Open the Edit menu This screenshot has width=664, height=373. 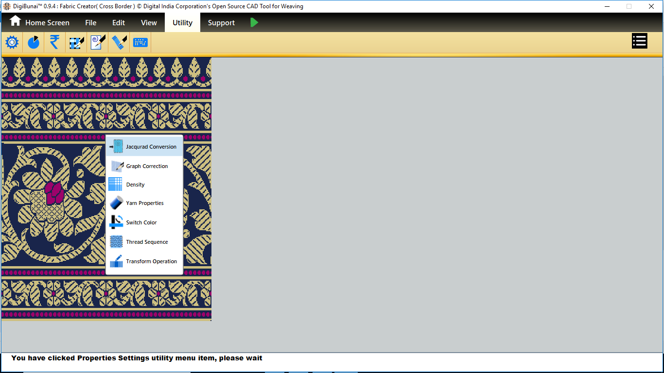click(119, 22)
